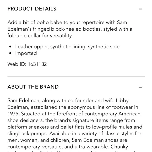Click the bullet dot before Leather upper
The width and height of the screenshot is (152, 152).
tap(10, 47)
